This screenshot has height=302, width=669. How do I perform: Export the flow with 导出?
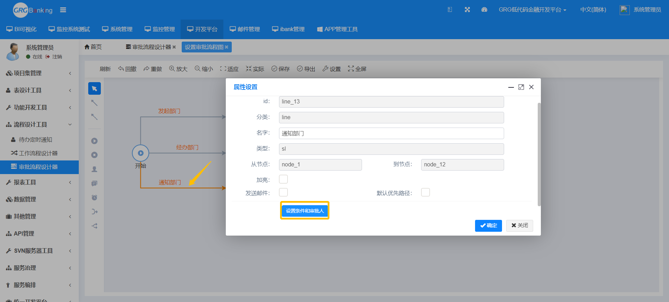pos(306,69)
